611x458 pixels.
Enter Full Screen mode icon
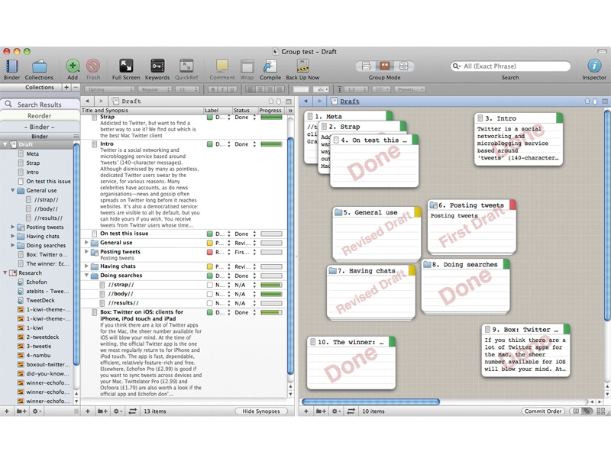(x=126, y=66)
